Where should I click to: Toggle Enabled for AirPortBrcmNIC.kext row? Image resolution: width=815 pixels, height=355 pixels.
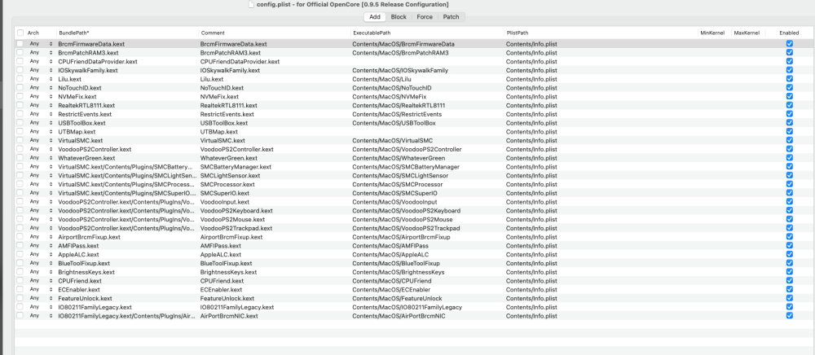(x=790, y=316)
